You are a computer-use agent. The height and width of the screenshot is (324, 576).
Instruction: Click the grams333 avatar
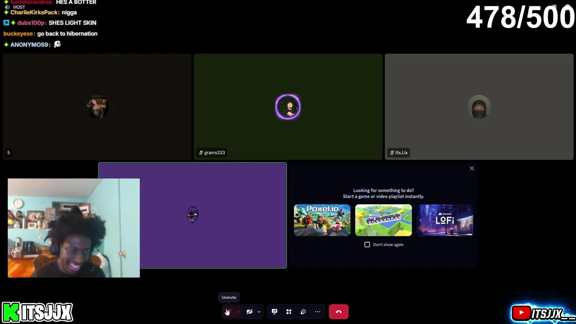288,107
